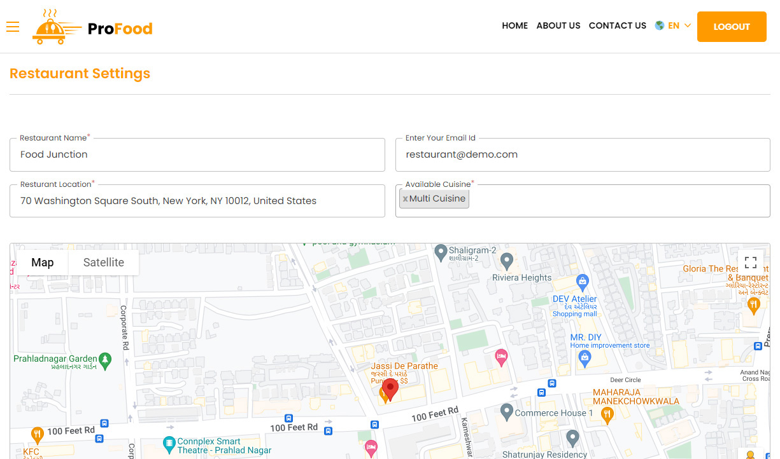780x459 pixels.
Task: Go to the HOME page
Action: [x=514, y=26]
